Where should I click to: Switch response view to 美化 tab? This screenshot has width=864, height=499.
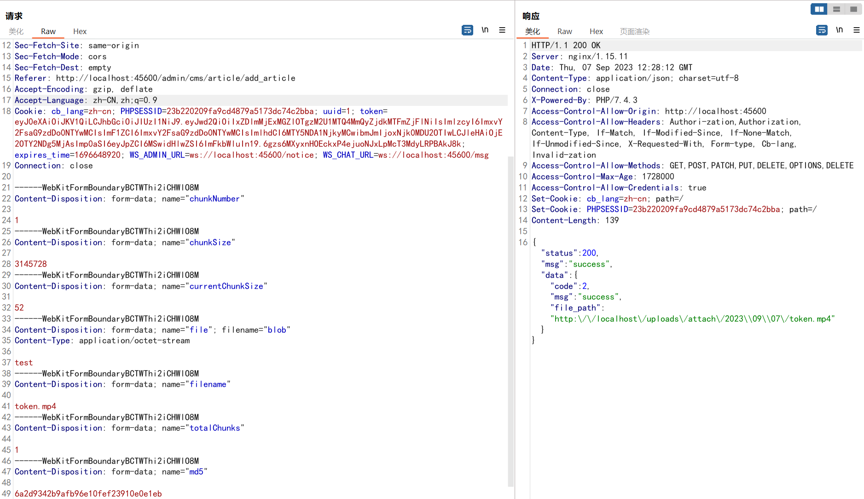click(x=533, y=31)
